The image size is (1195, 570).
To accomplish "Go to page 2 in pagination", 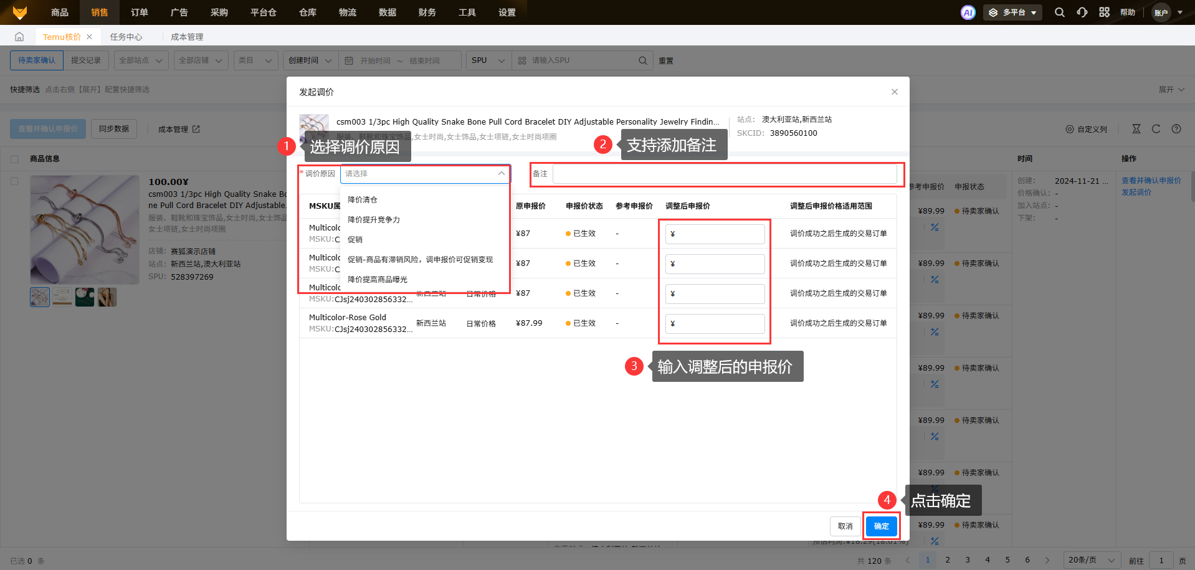I will click(x=948, y=560).
